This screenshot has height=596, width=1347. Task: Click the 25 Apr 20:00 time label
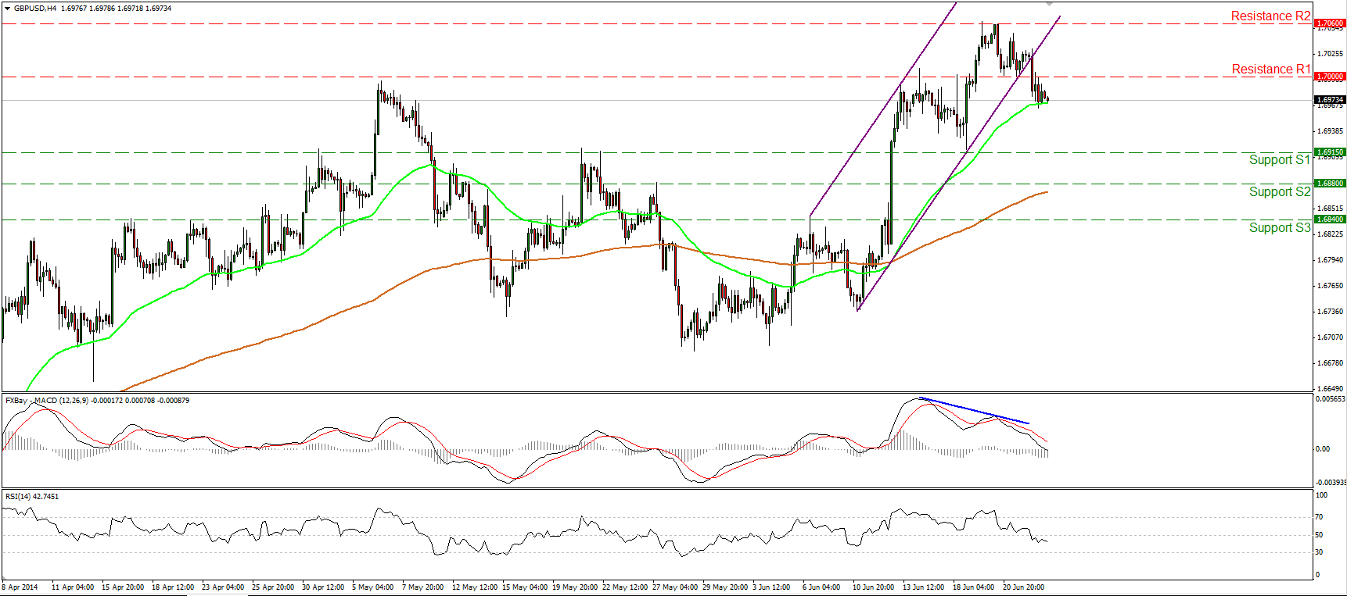tap(273, 587)
